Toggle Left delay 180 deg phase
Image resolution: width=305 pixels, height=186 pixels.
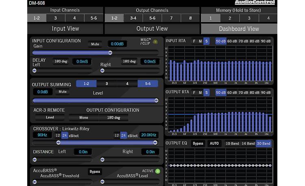click(61, 61)
